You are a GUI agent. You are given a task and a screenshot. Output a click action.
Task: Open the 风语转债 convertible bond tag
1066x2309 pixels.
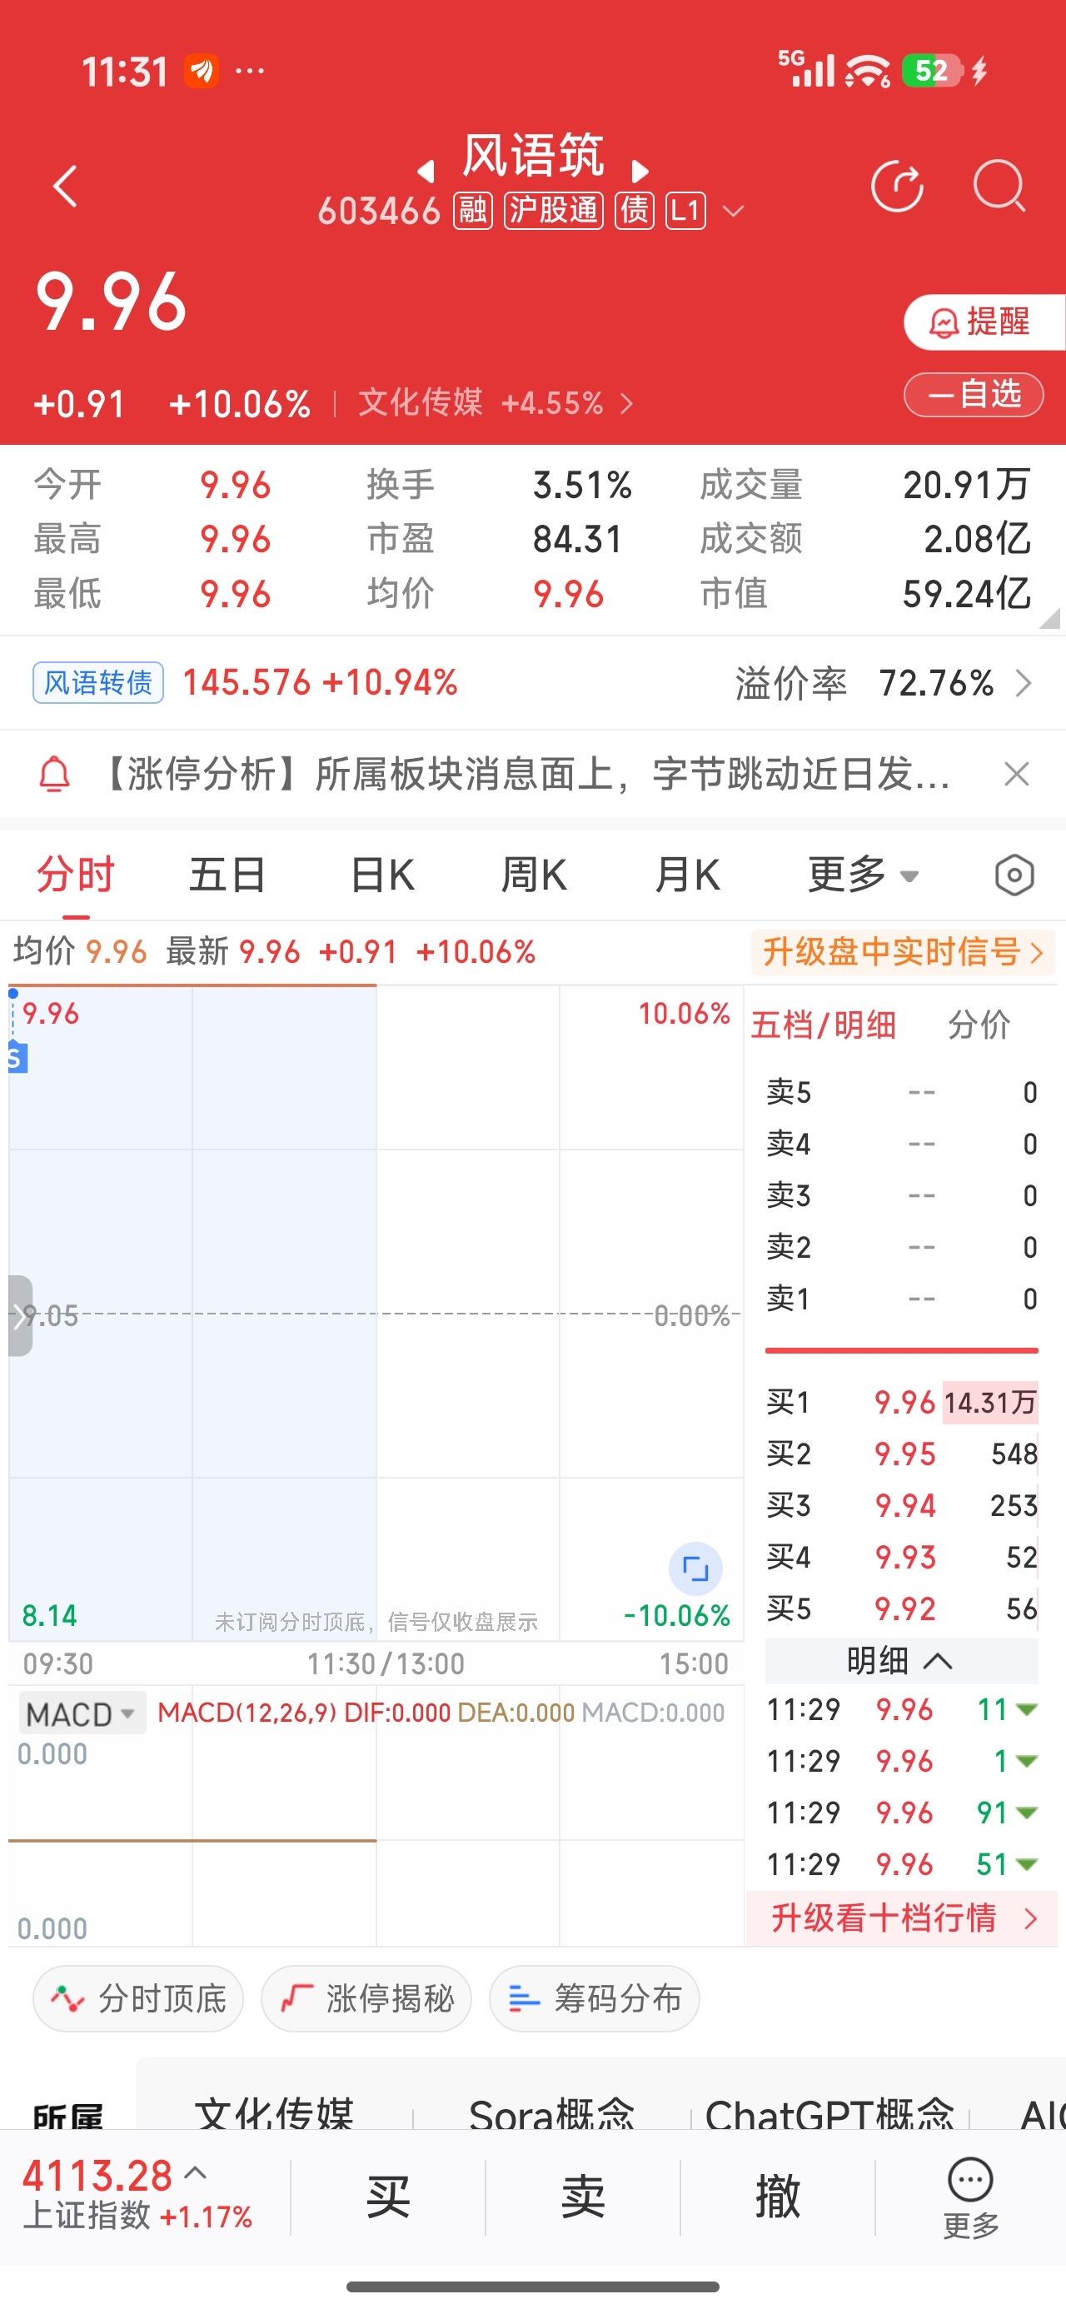coord(98,683)
